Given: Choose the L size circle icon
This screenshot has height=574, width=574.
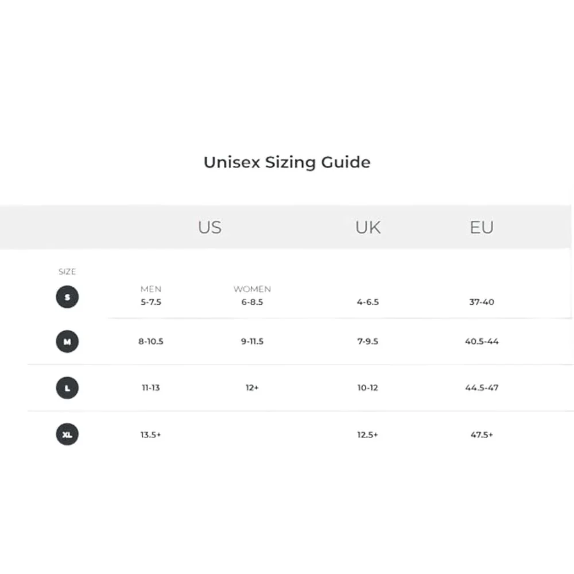Looking at the screenshot, I should click(x=67, y=387).
